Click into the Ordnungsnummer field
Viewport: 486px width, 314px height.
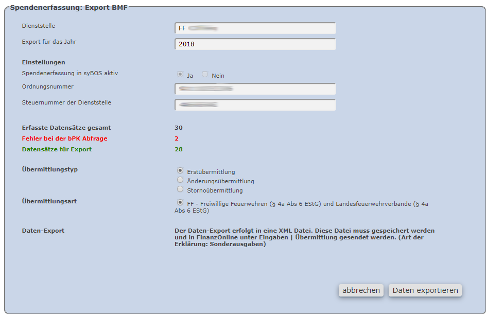point(255,89)
